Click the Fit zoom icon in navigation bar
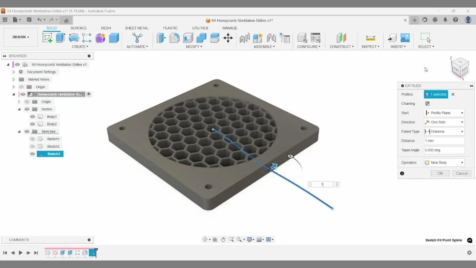Viewport: 476px width, 268px height. coord(240,239)
